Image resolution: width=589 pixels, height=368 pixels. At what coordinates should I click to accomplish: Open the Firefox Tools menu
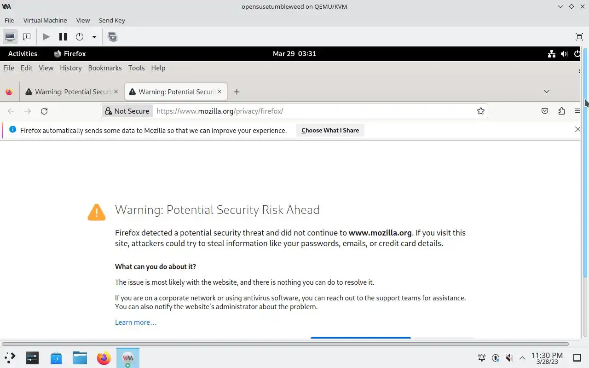pos(136,68)
